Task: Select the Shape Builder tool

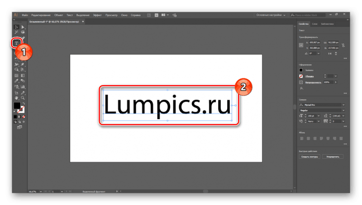Action: pos(16,70)
